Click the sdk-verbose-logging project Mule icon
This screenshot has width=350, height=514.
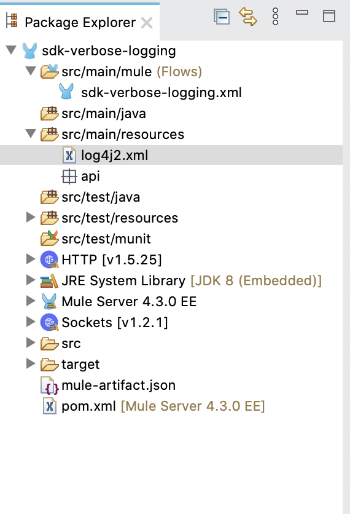point(29,51)
